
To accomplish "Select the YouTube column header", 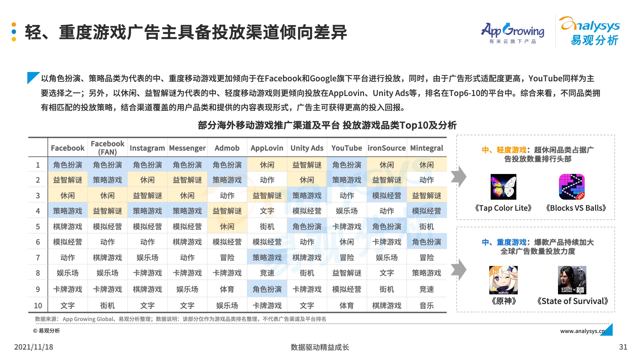I will 347,148.
